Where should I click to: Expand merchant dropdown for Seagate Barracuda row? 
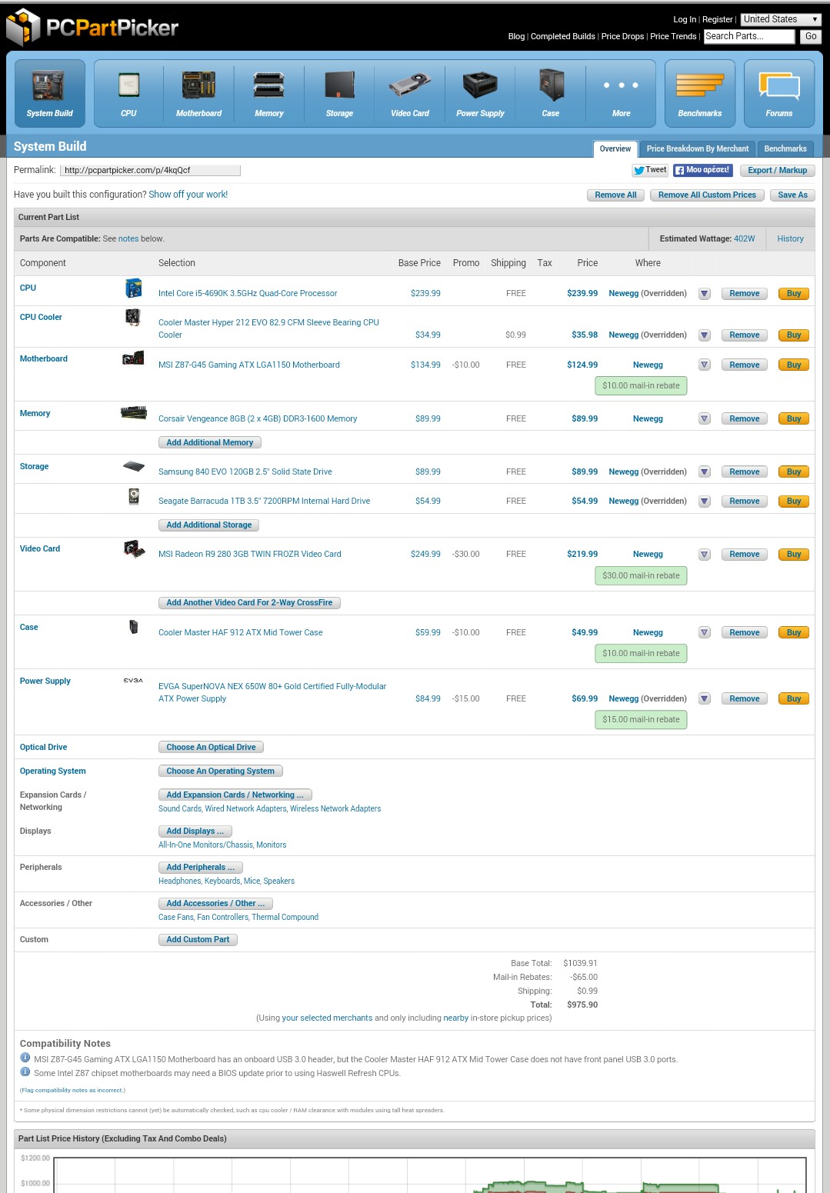705,502
